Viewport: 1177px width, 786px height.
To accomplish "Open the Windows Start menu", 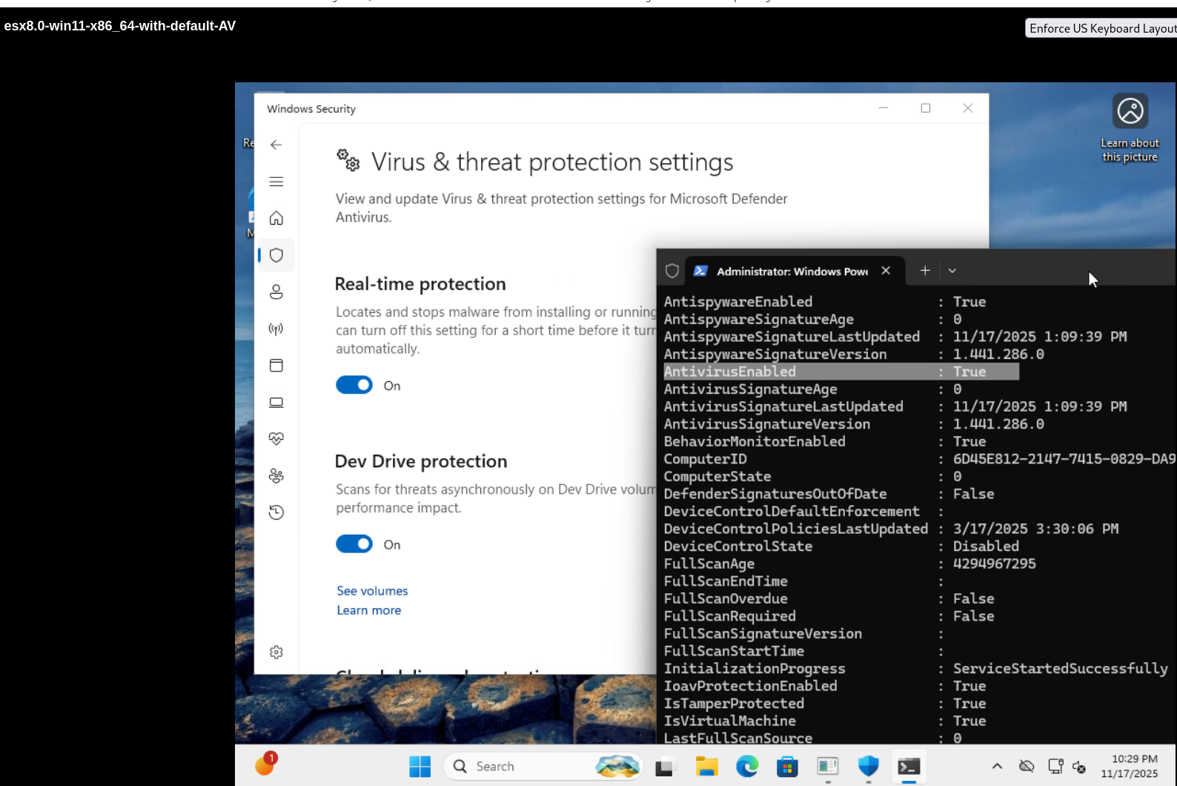I will click(x=420, y=766).
